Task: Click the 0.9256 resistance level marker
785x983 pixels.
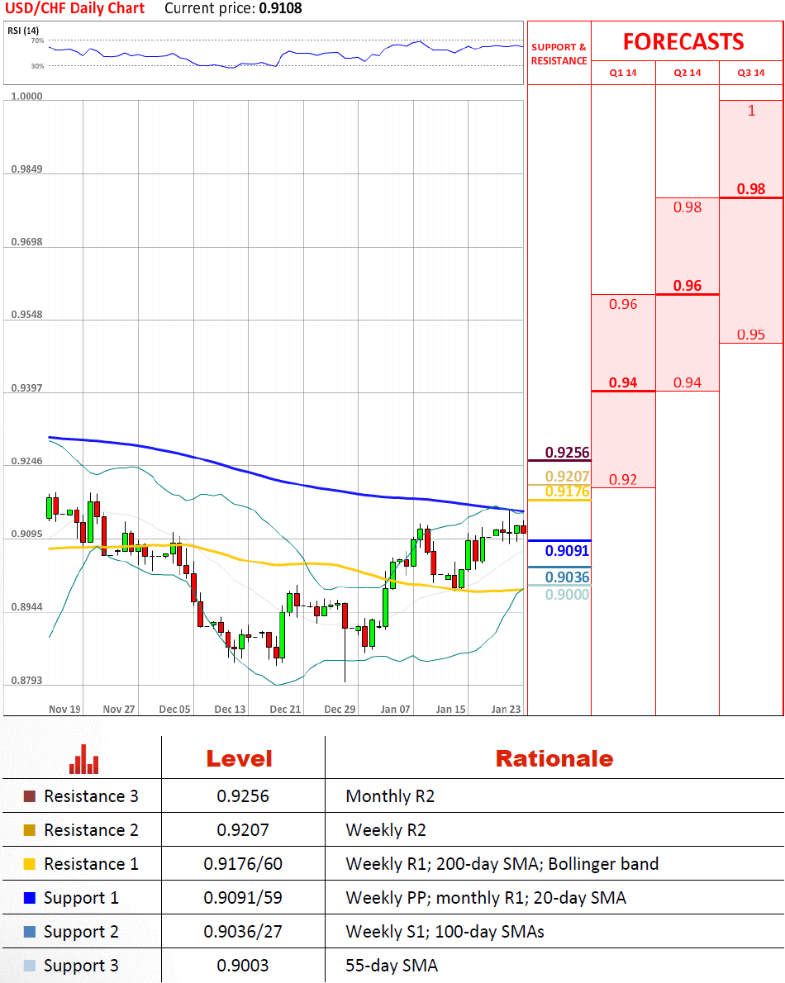Action: pyautogui.click(x=567, y=453)
